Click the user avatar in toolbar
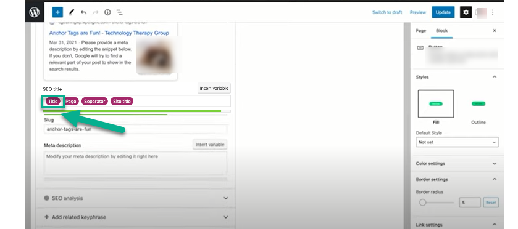Viewport: 518px width, 229px height. click(x=481, y=12)
